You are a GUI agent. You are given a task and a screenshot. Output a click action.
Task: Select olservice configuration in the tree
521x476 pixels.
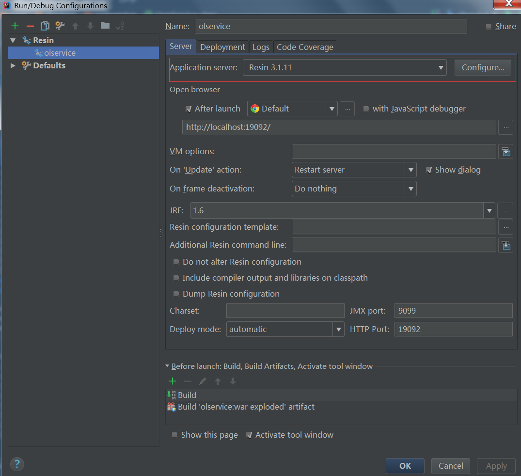pyautogui.click(x=83, y=53)
